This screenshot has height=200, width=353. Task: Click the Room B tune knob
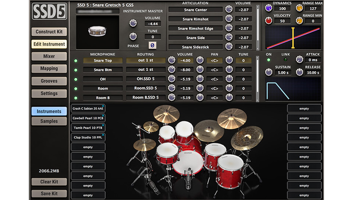229,97
